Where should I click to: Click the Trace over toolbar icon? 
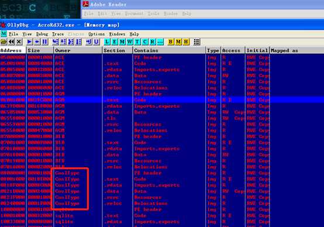pos(78,42)
